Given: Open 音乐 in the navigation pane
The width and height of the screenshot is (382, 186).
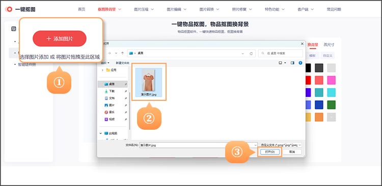Looking at the screenshot, I should [113, 113].
